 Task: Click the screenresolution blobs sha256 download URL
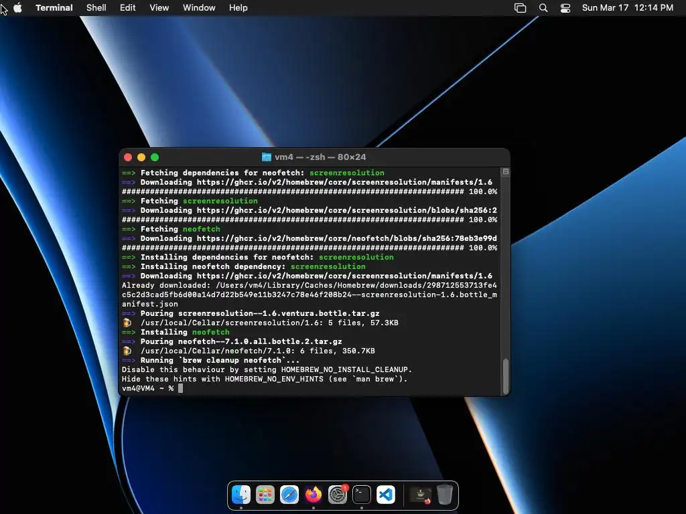pos(347,210)
